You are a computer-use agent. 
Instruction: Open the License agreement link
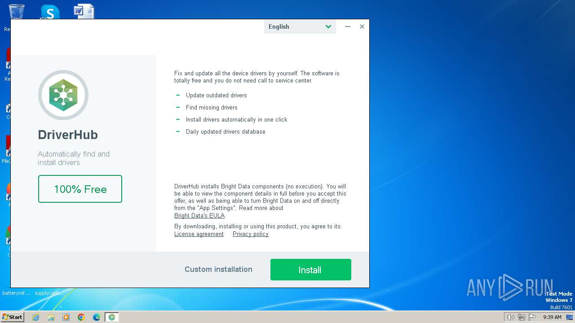coord(199,234)
